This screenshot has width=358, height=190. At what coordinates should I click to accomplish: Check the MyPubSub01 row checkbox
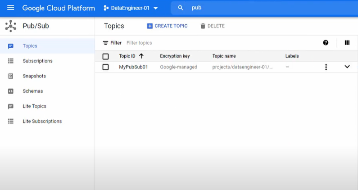105,67
